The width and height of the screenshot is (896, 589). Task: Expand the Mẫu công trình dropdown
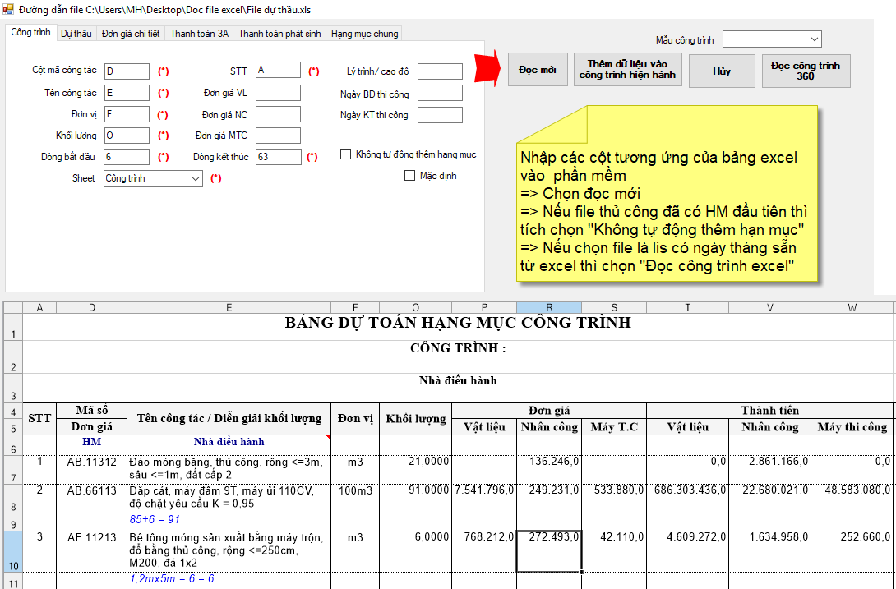pos(772,39)
